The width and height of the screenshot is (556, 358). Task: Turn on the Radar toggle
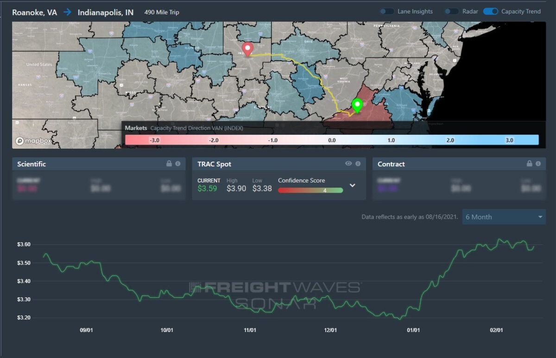451,12
